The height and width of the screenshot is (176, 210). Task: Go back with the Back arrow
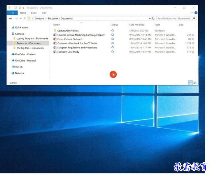tap(10, 19)
